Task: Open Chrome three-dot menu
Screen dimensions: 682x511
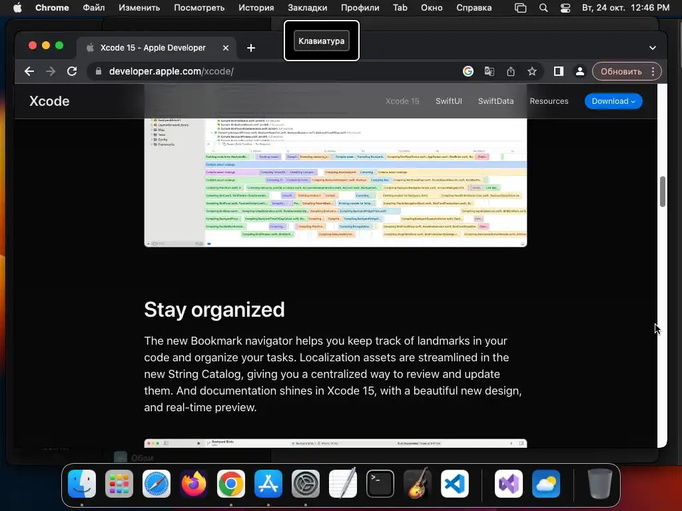Action: click(653, 71)
